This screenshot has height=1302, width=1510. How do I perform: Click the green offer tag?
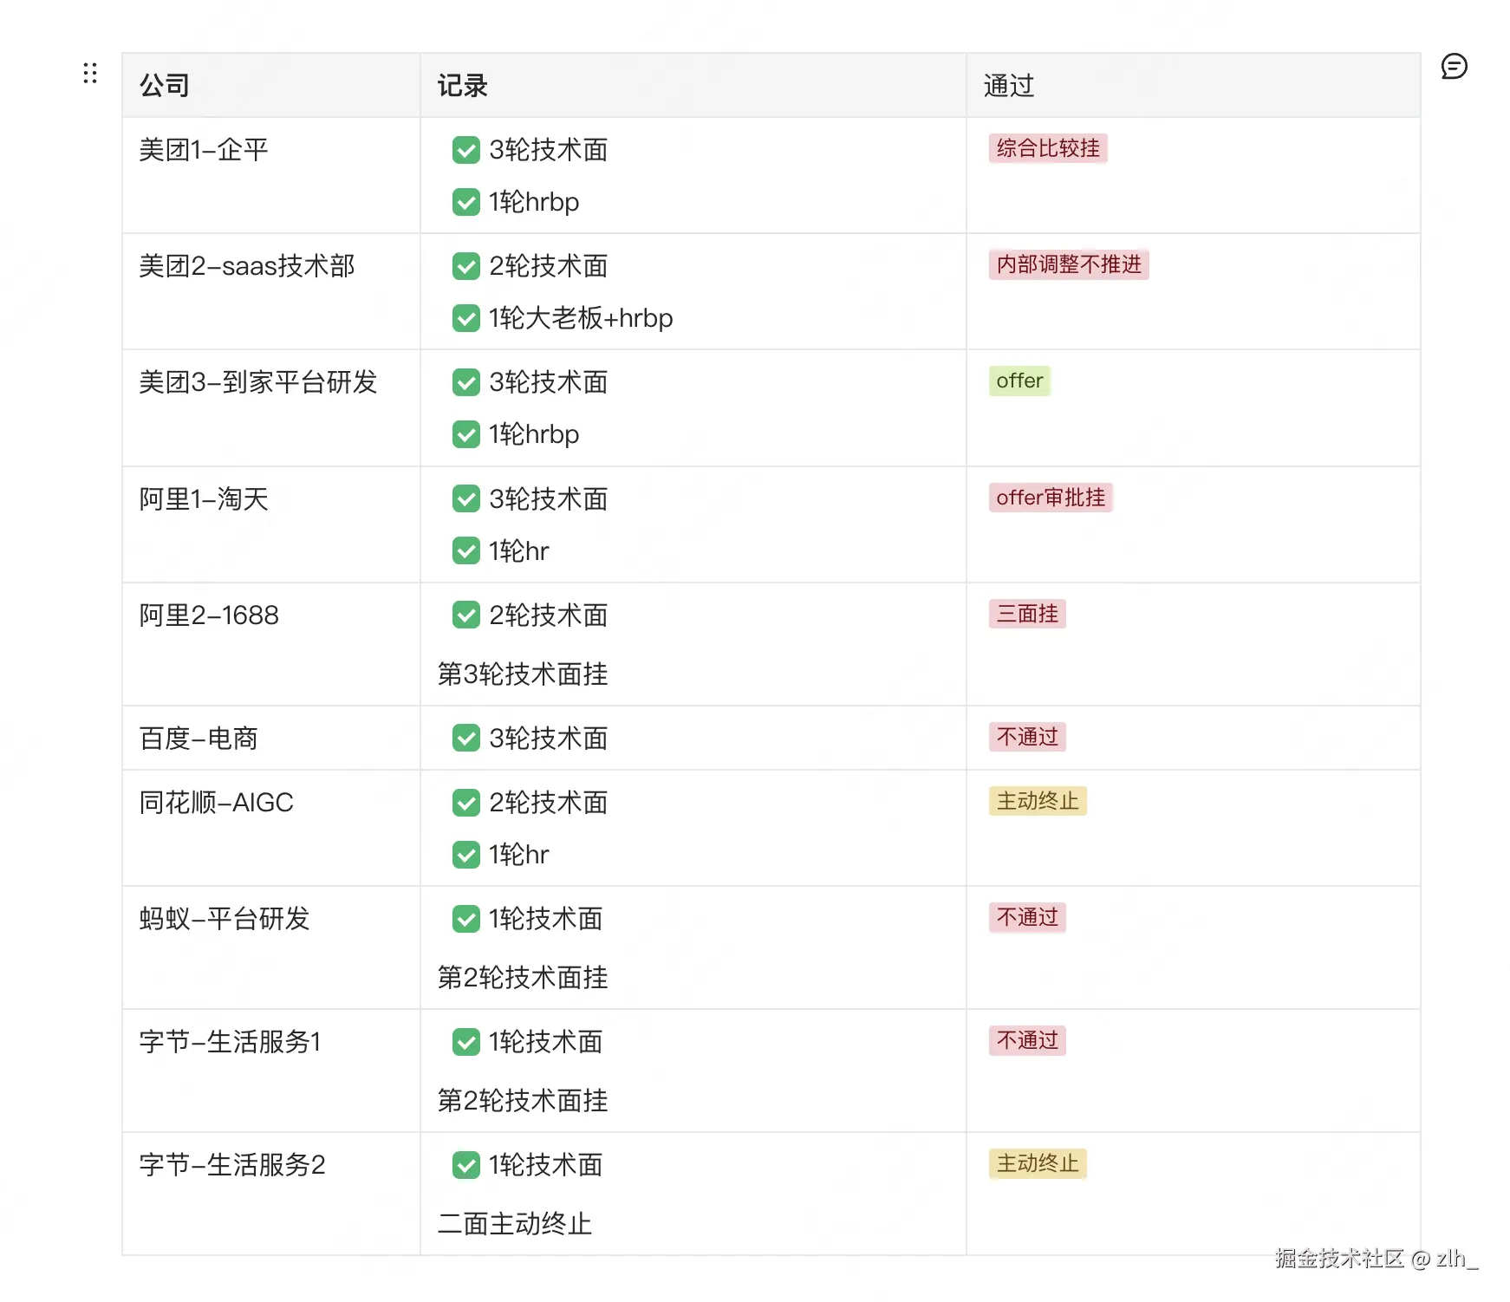click(x=1019, y=381)
